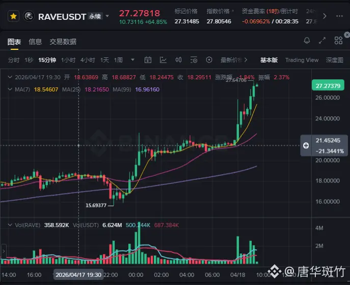This screenshot has height=285, width=350.
Task: Switch to Trading View chart mode
Action: click(302, 60)
